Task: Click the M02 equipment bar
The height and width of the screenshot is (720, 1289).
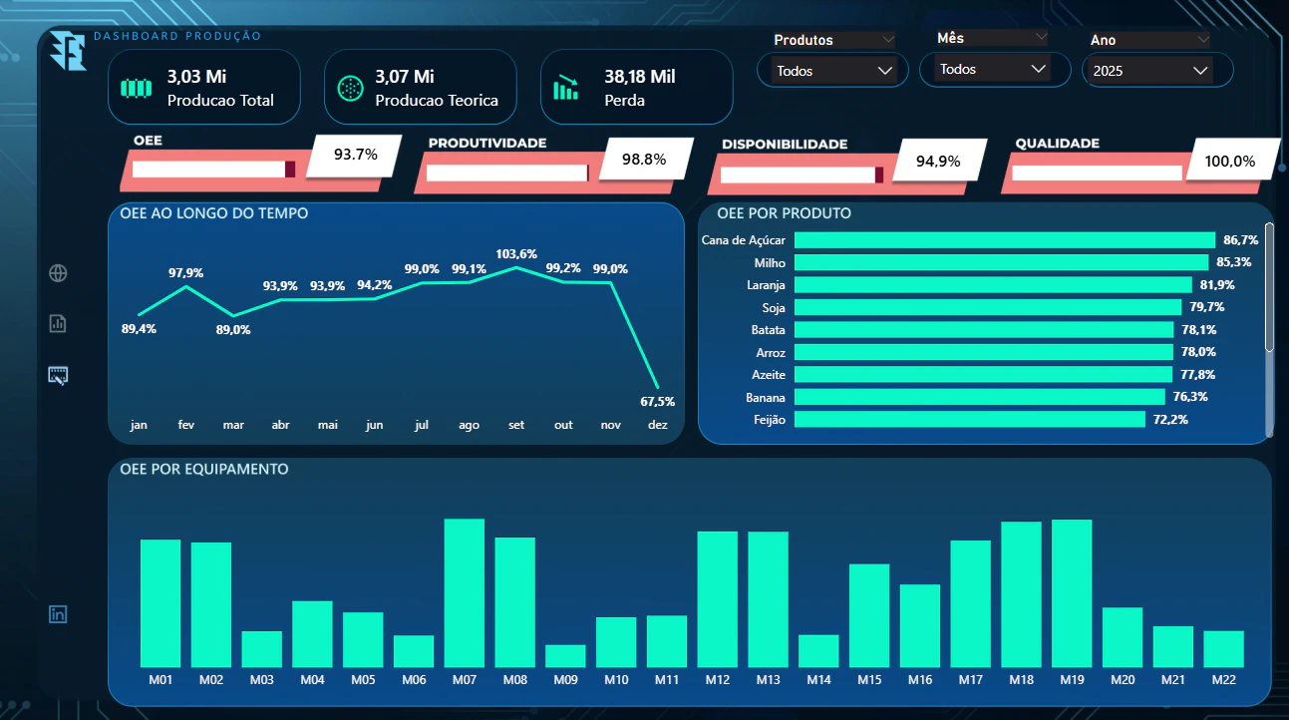Action: tap(211, 605)
